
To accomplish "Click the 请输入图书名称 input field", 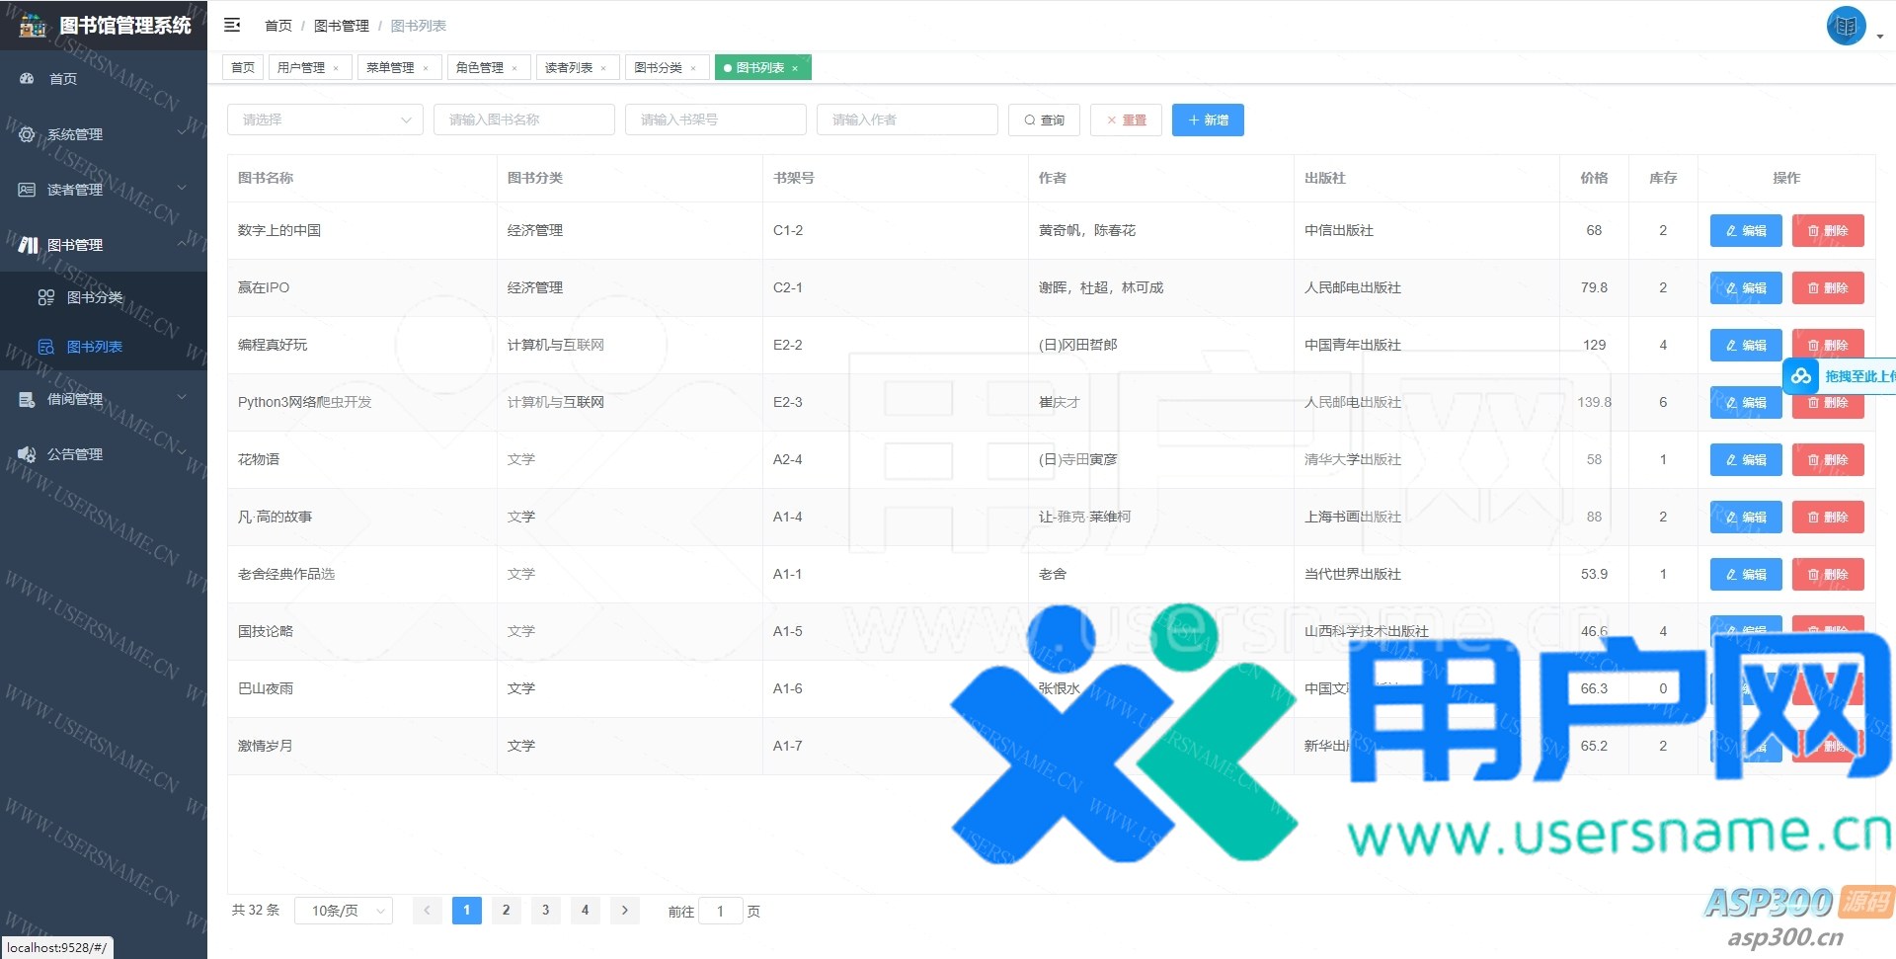I will point(523,120).
